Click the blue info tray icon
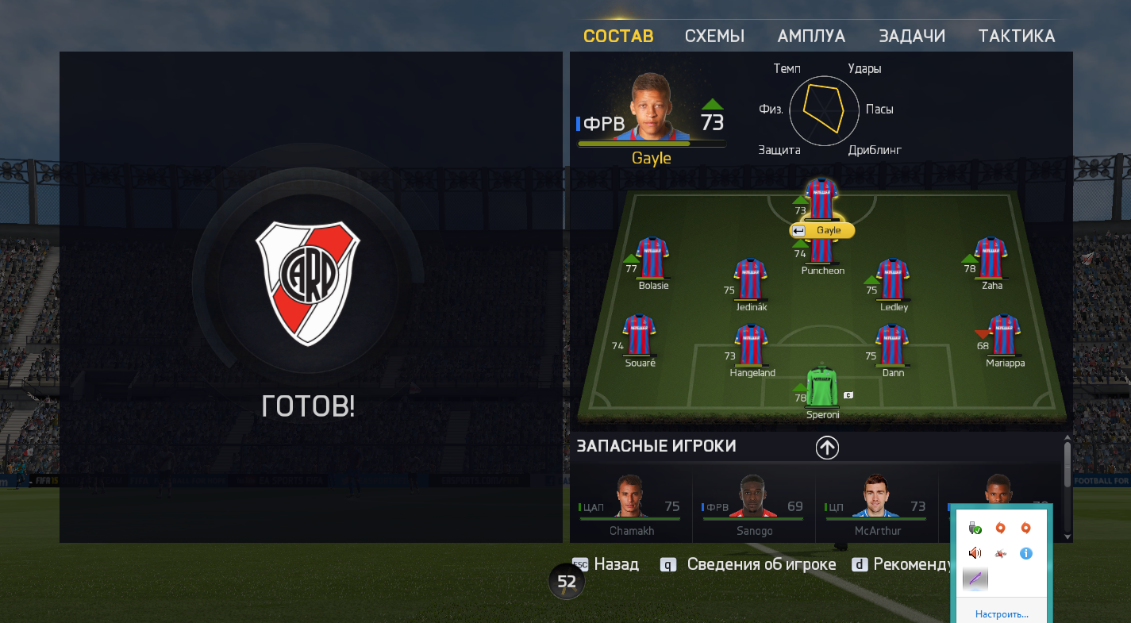Viewport: 1131px width, 623px height. pyautogui.click(x=1025, y=553)
